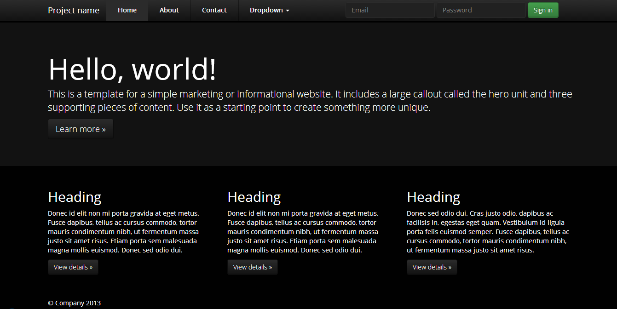Screen dimensions: 617x309
Task: Select the Home navigation tab
Action: [127, 10]
